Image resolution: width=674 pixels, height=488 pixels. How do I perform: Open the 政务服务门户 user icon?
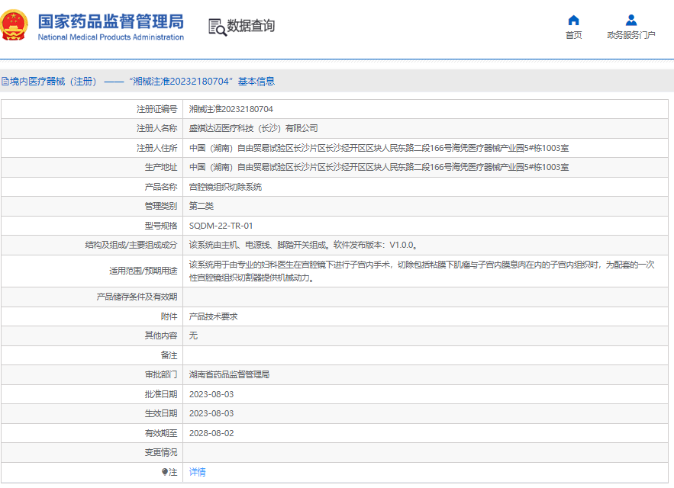pos(631,20)
